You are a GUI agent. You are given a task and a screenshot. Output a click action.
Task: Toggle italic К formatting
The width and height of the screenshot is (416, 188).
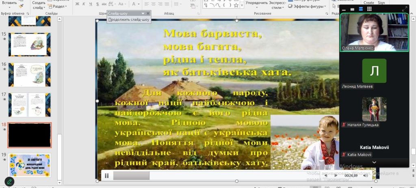(84, 4)
